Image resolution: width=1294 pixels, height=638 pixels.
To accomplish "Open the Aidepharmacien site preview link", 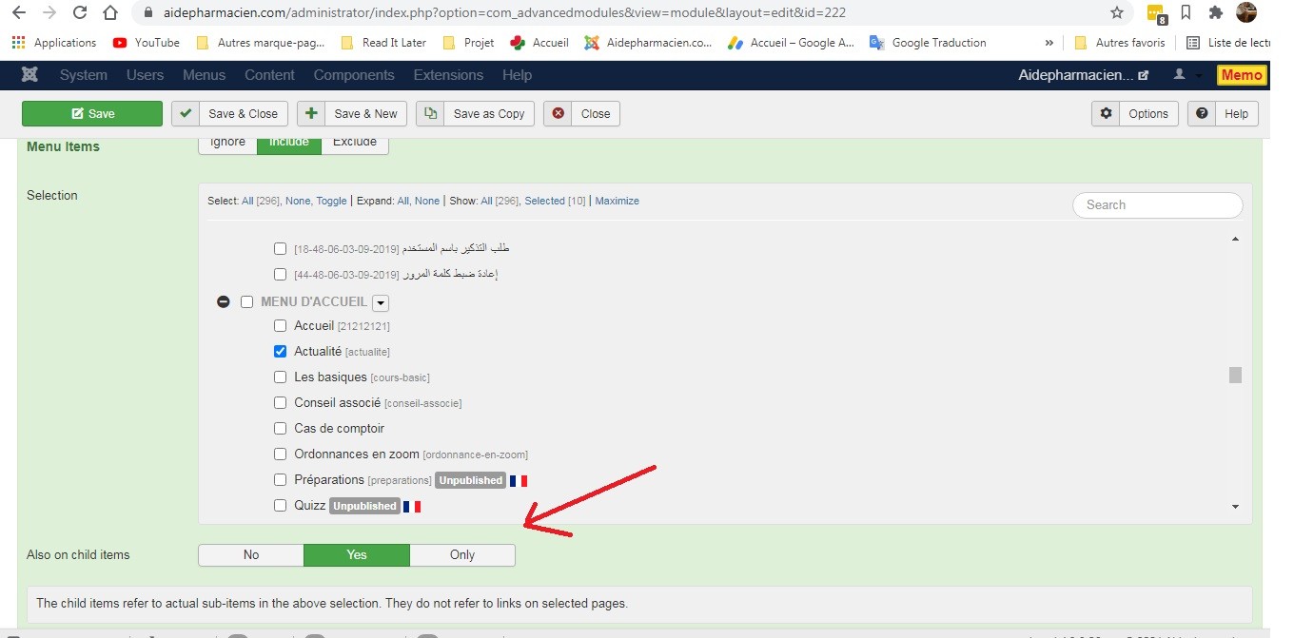I will click(1083, 75).
